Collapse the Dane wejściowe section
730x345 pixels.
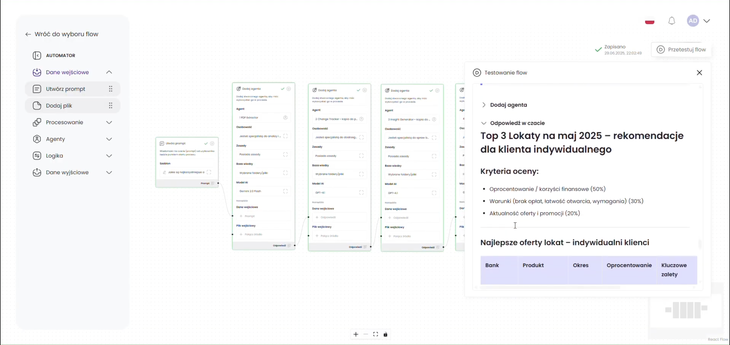pyautogui.click(x=109, y=72)
